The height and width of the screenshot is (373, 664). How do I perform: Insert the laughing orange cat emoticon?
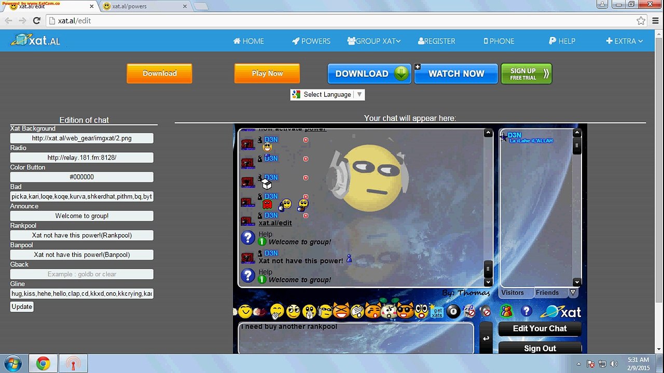[x=341, y=311]
